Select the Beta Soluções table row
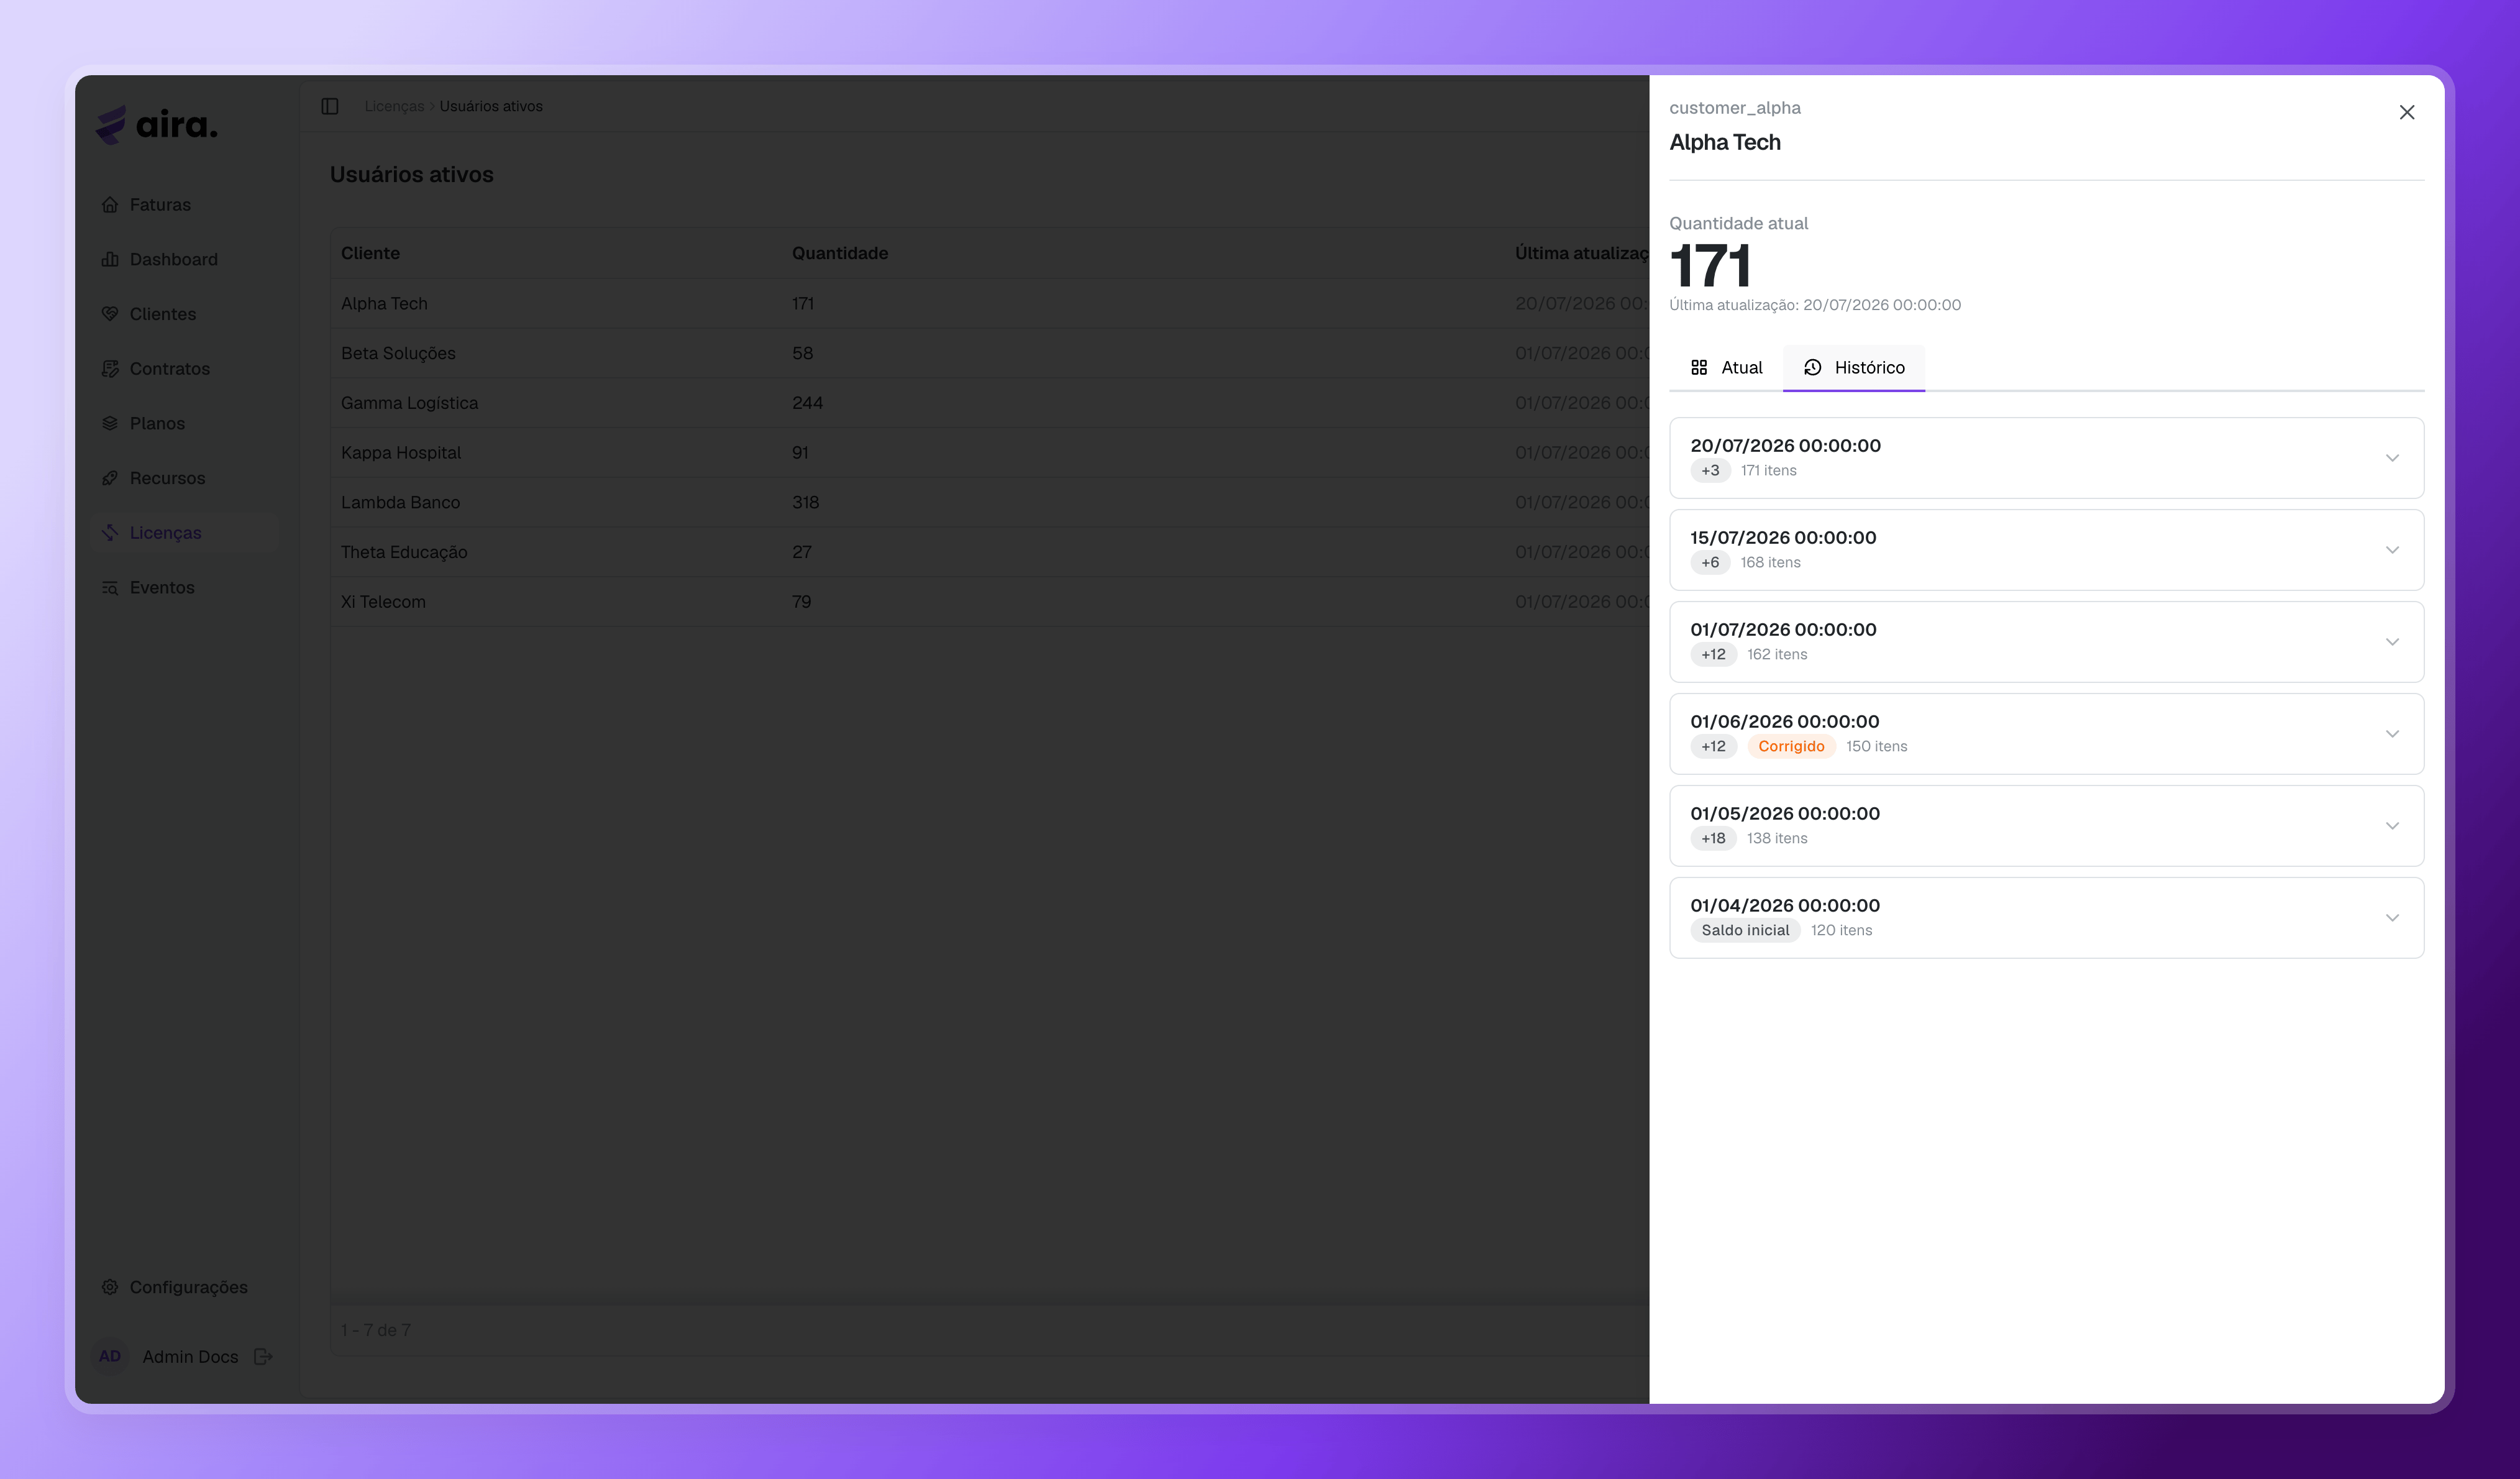This screenshot has width=2520, height=1479. (990, 353)
